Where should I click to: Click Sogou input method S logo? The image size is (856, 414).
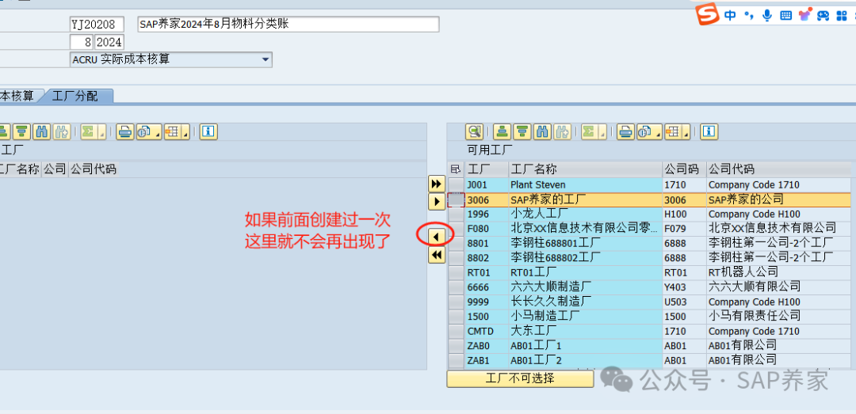pyautogui.click(x=709, y=15)
